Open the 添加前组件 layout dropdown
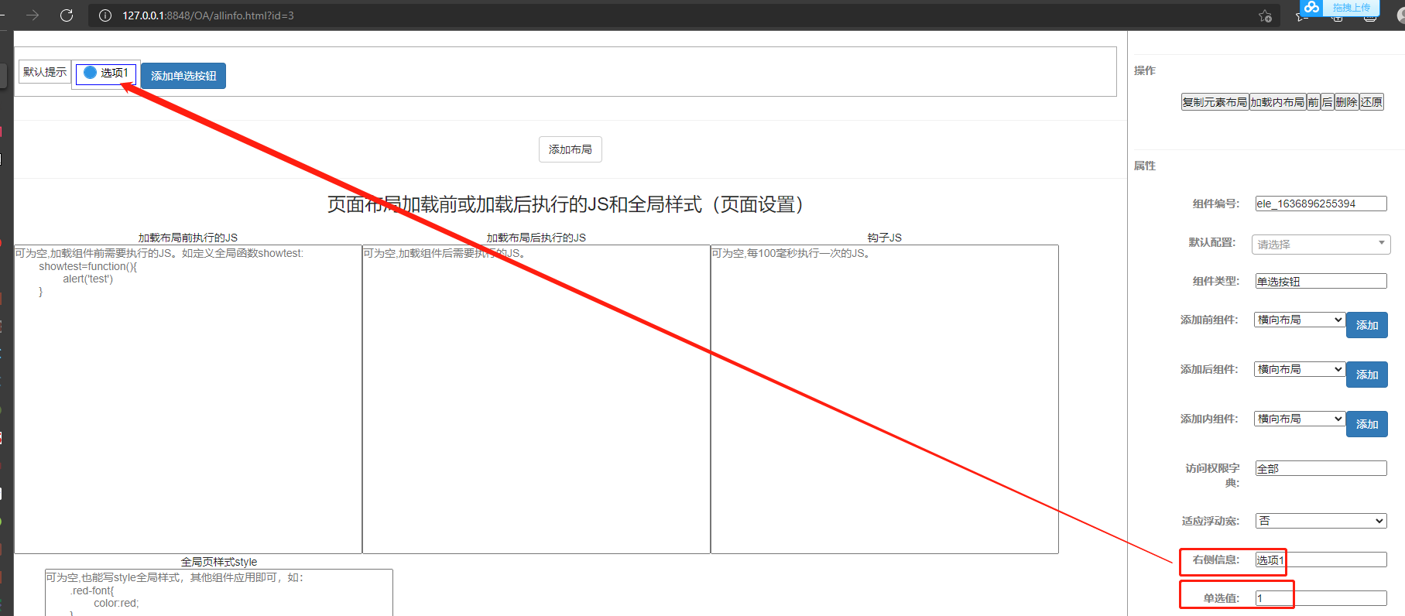The height and width of the screenshot is (616, 1405). 1300,320
